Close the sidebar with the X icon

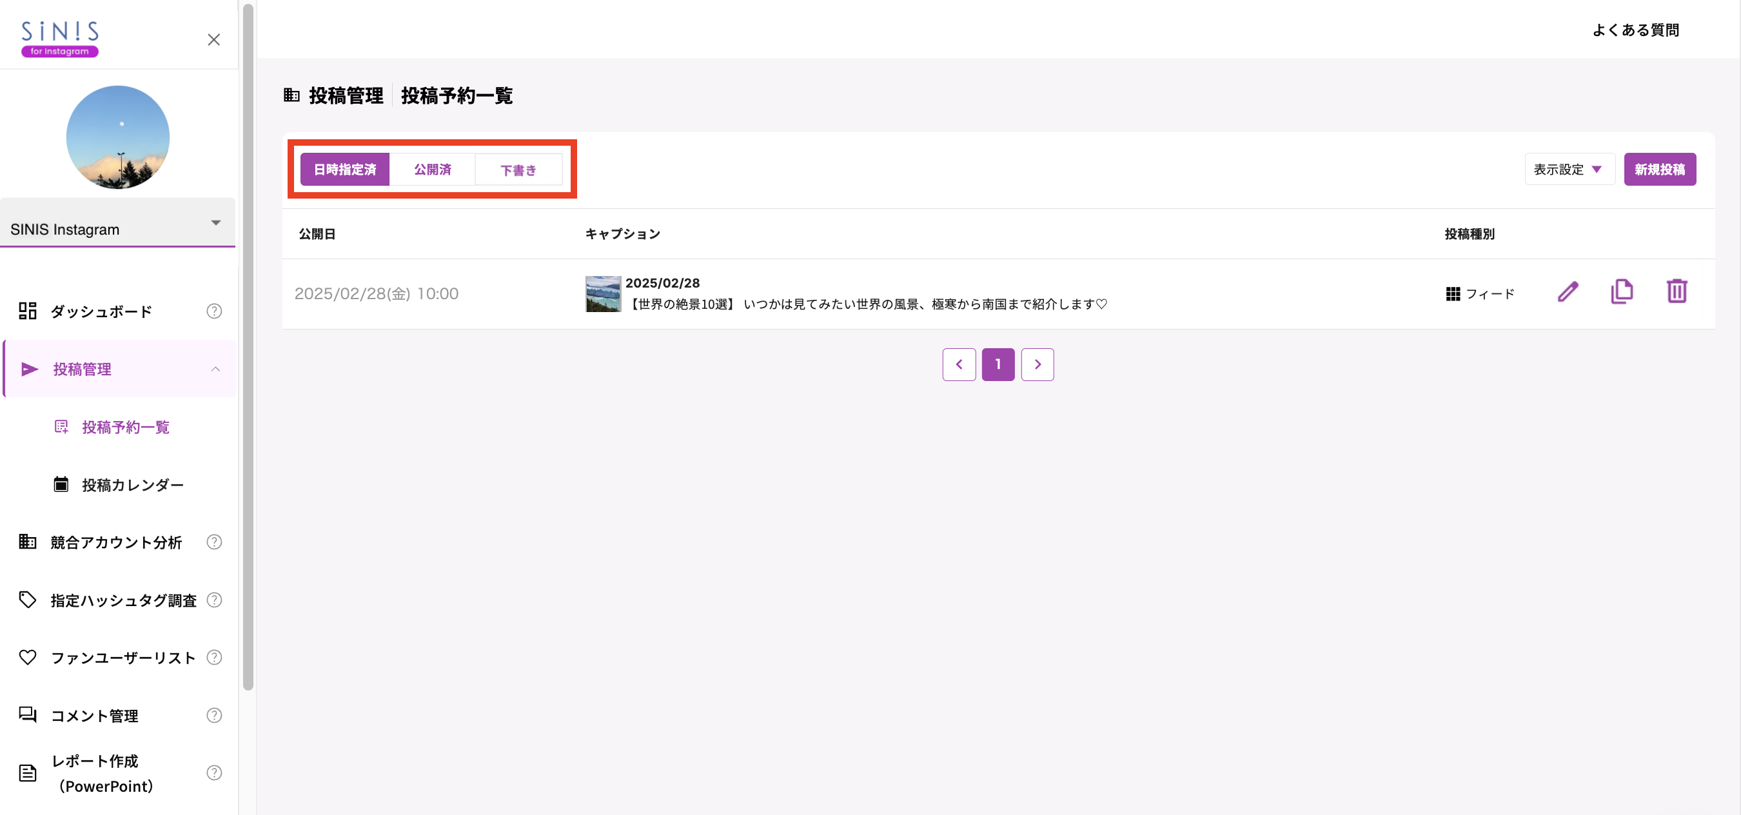[x=213, y=40]
